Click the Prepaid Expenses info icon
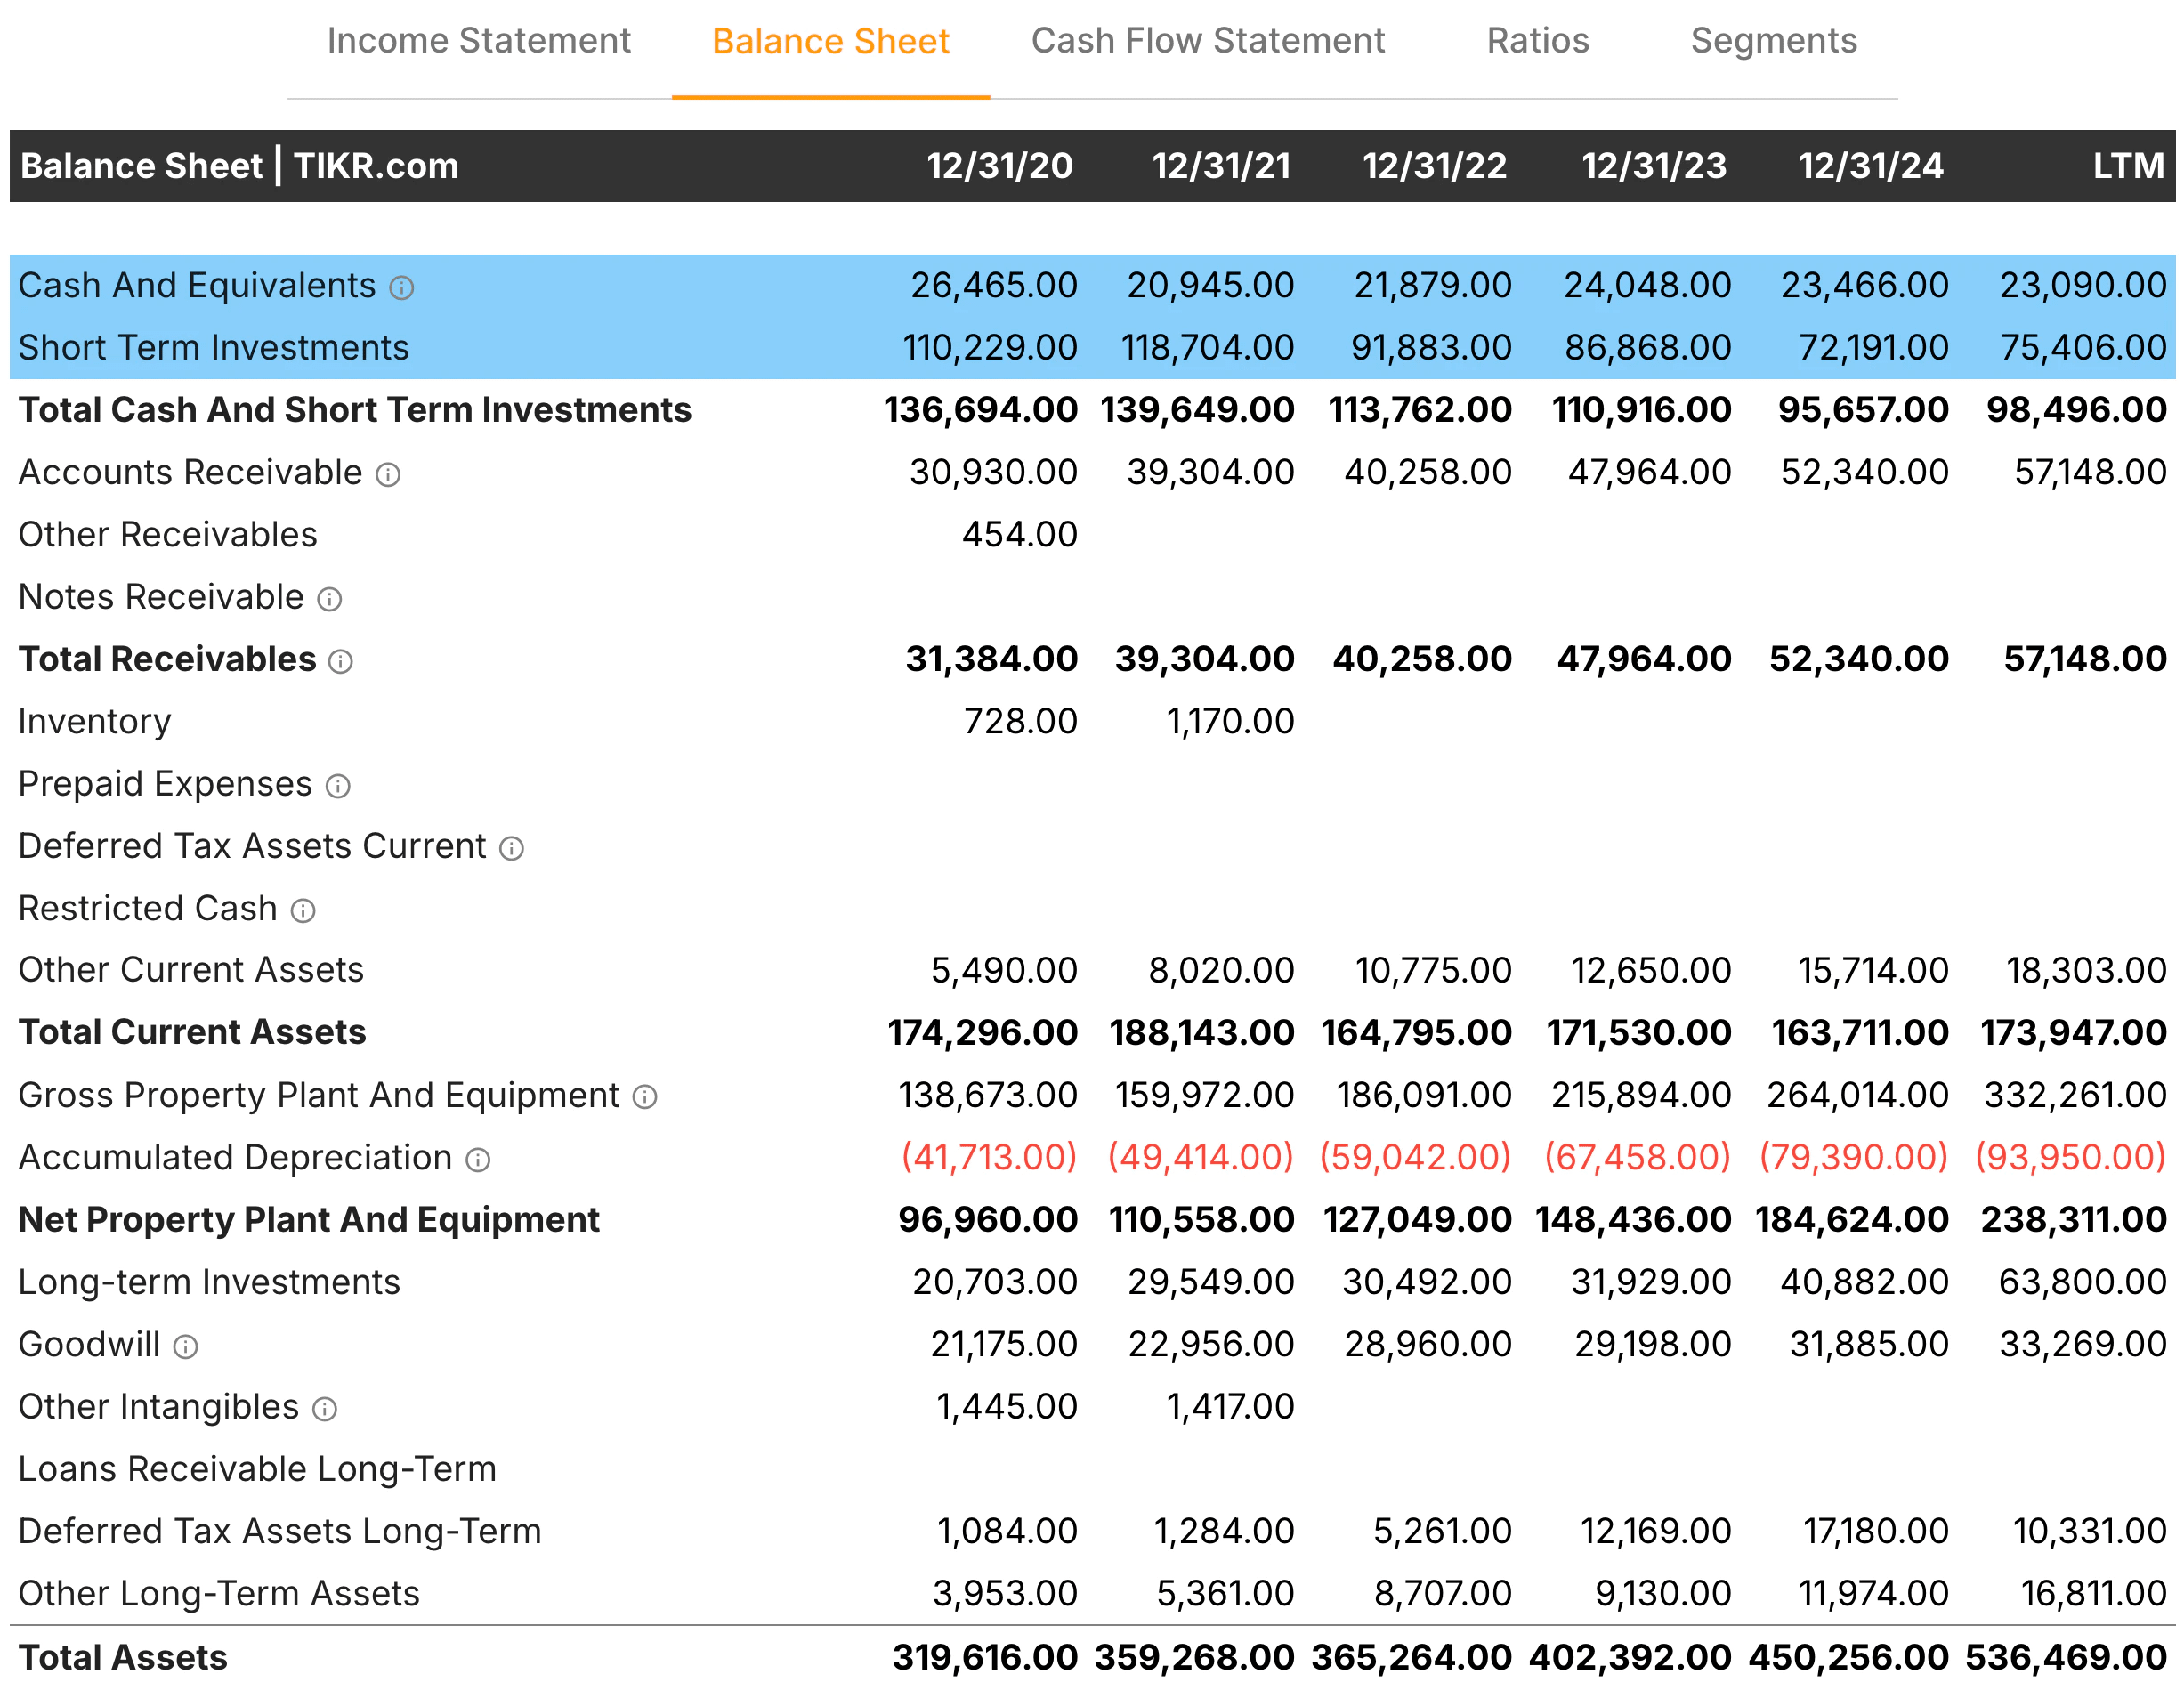The image size is (2184, 1682). point(340,787)
